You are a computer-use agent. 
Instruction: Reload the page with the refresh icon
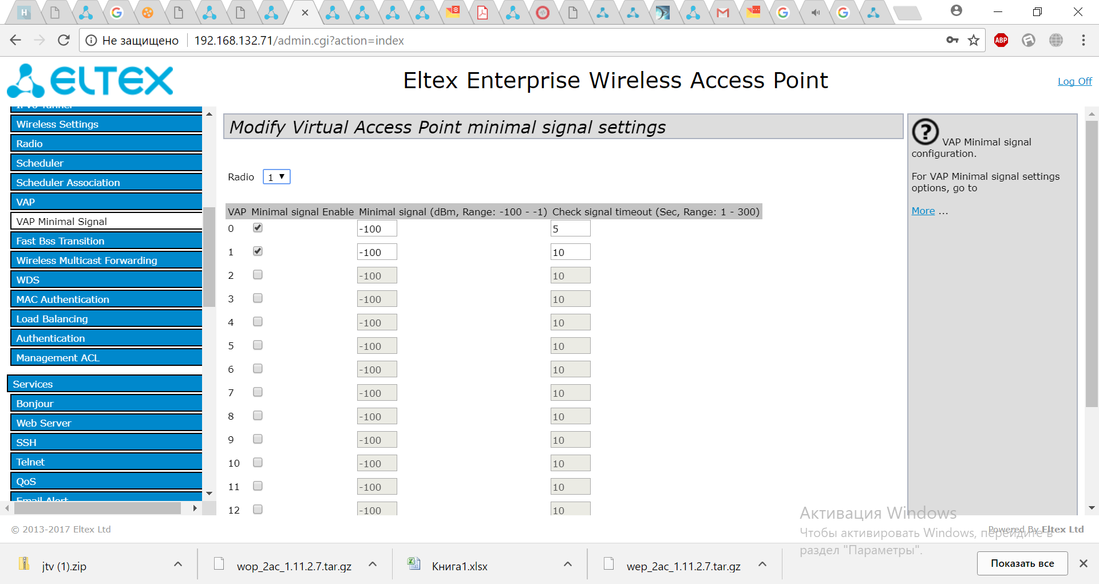point(64,40)
